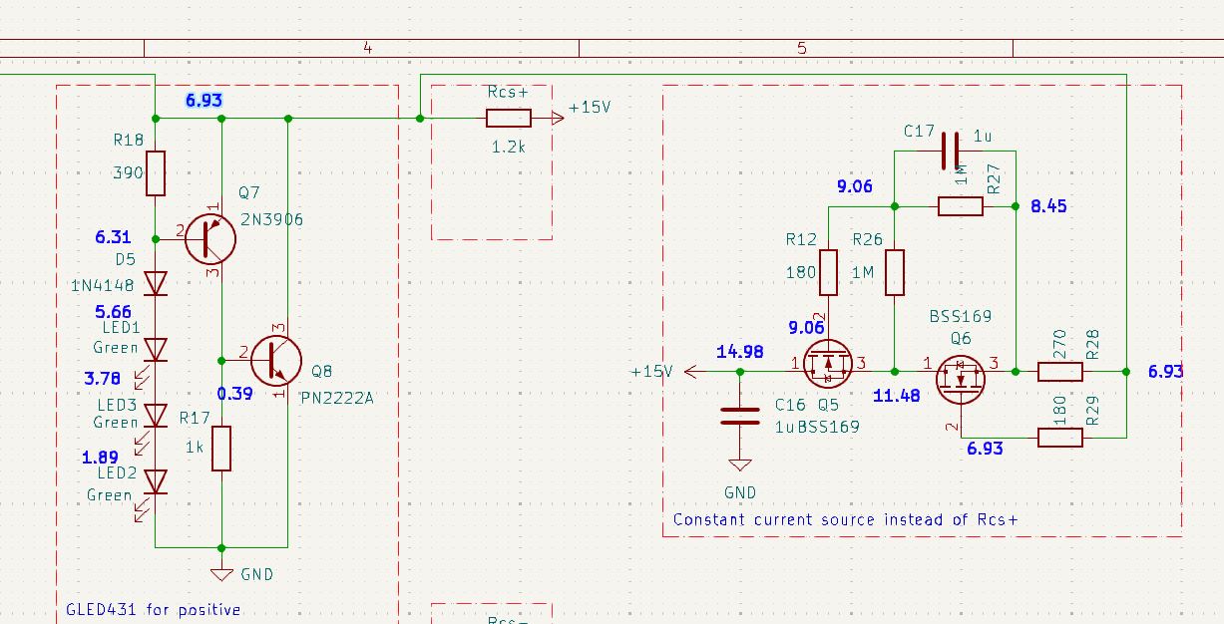
Task: Click the 14.98 voltage label
Action: click(740, 351)
